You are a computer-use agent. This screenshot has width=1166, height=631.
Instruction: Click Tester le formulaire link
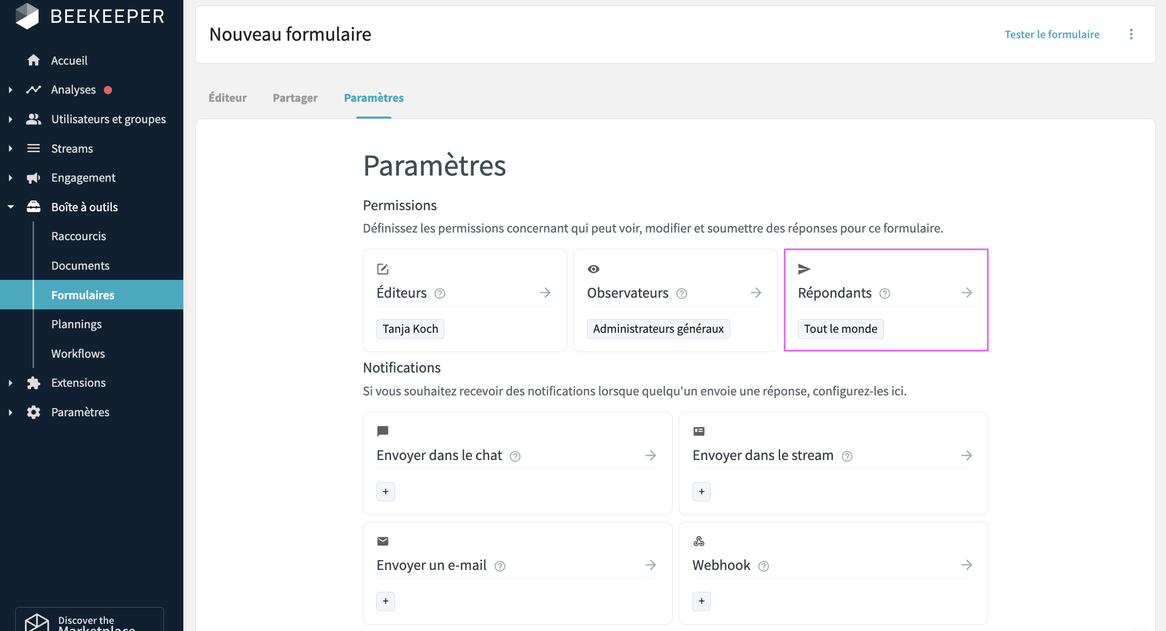[x=1052, y=34]
